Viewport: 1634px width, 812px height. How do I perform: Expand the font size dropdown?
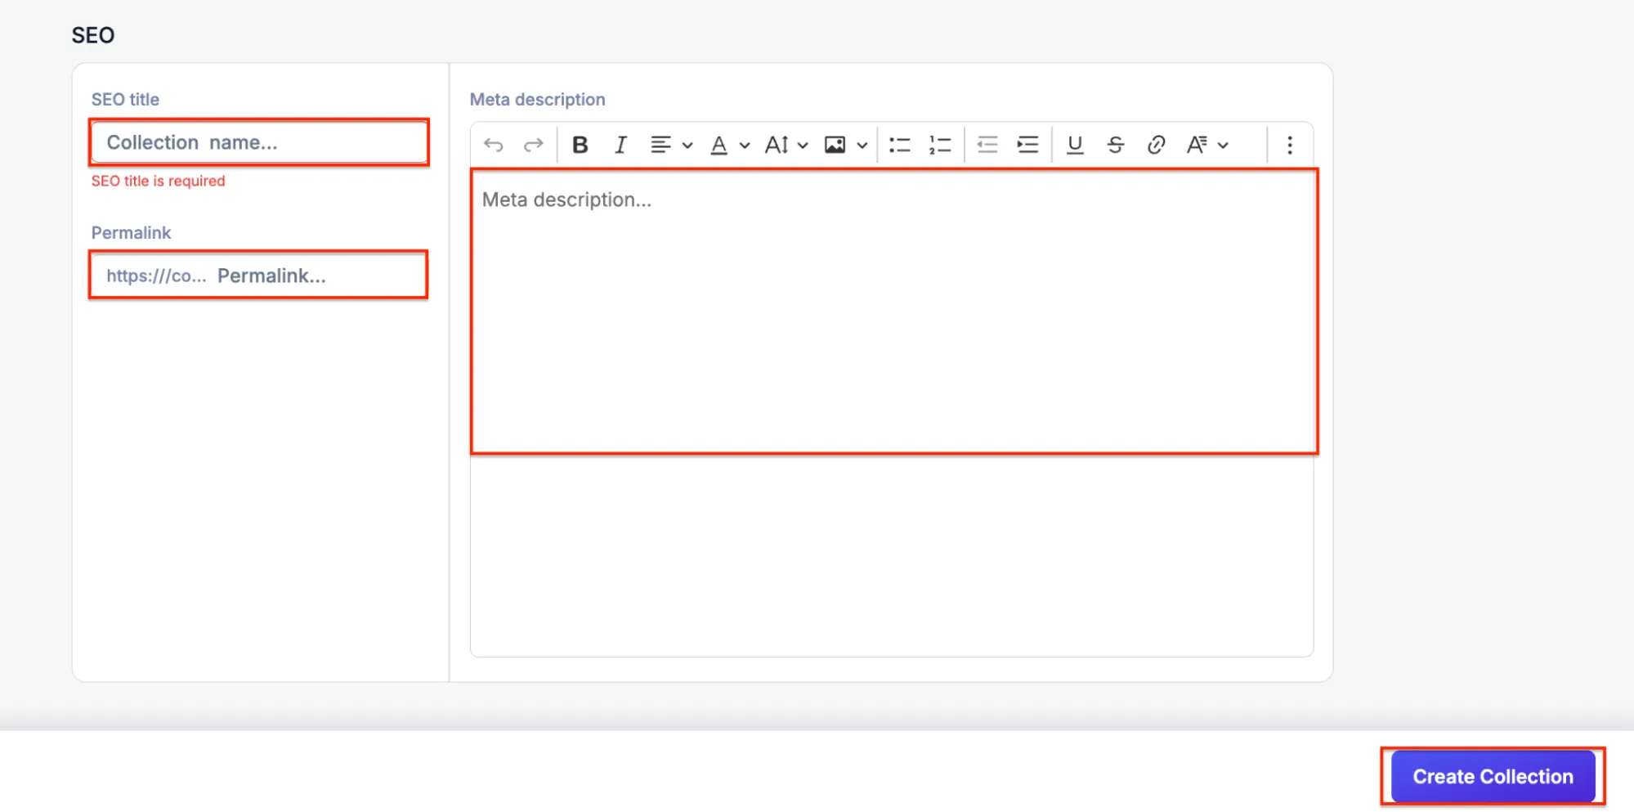pyautogui.click(x=786, y=146)
